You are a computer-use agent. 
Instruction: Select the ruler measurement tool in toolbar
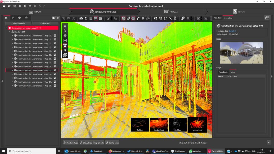(109, 18)
